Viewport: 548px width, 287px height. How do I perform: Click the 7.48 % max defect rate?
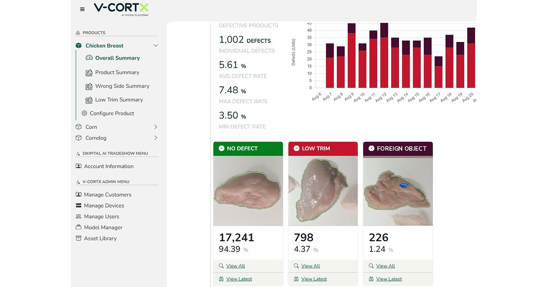pos(232,90)
